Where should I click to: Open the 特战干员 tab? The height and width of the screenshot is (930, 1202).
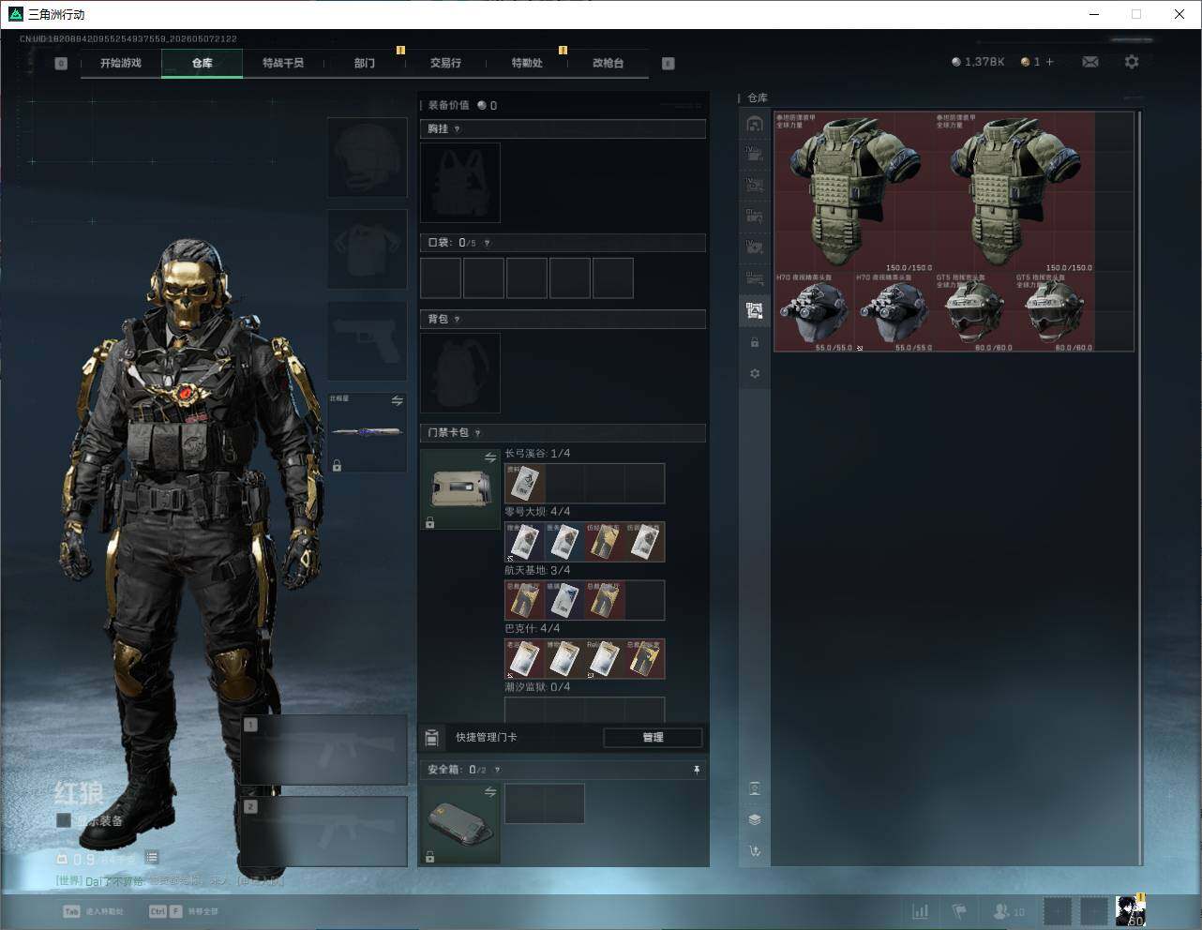[283, 63]
